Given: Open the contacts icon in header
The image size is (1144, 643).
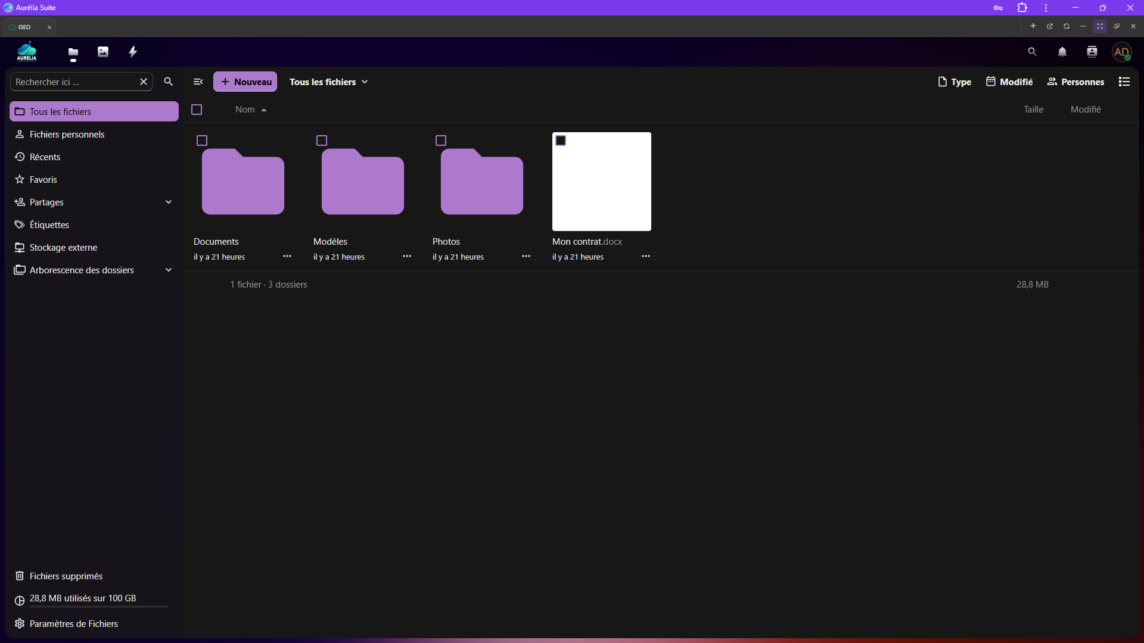Looking at the screenshot, I should [x=1092, y=52].
